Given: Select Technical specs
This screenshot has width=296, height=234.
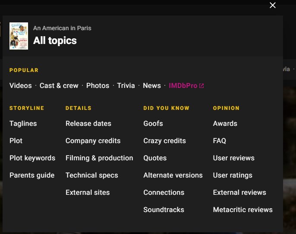Looking at the screenshot, I should pyautogui.click(x=91, y=175).
